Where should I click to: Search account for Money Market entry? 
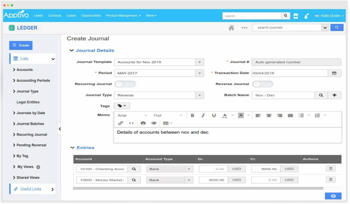tap(134, 180)
